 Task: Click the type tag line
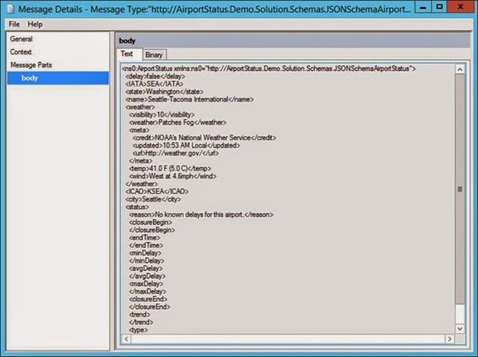pos(138,330)
